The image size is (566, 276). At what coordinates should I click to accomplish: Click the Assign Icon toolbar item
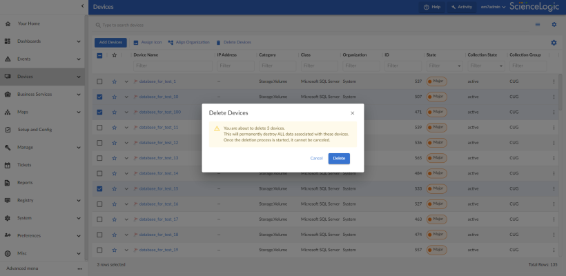pos(148,42)
